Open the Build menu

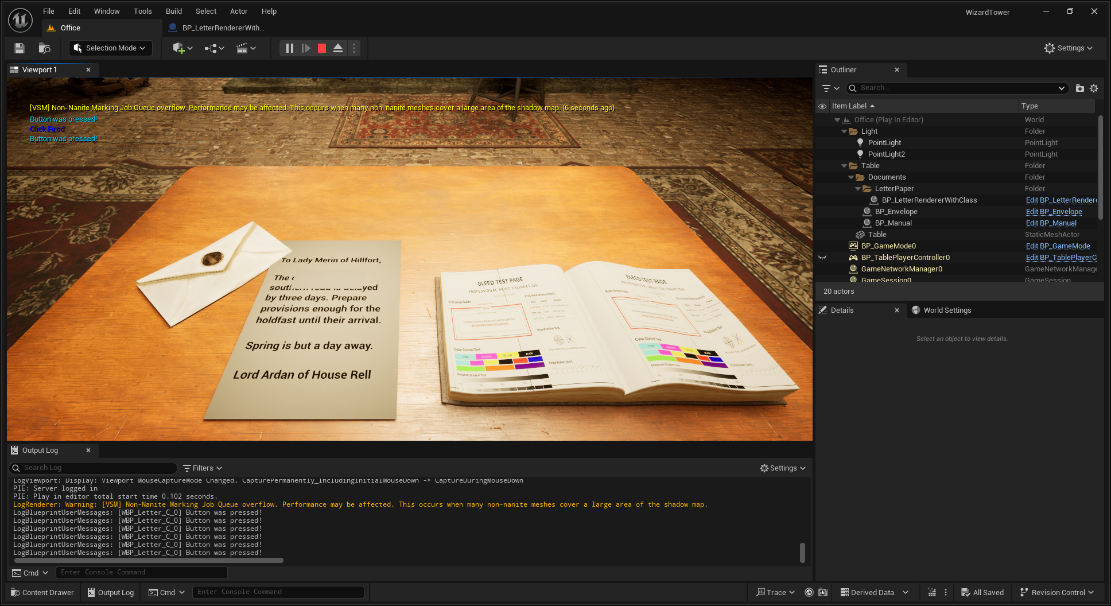click(174, 11)
